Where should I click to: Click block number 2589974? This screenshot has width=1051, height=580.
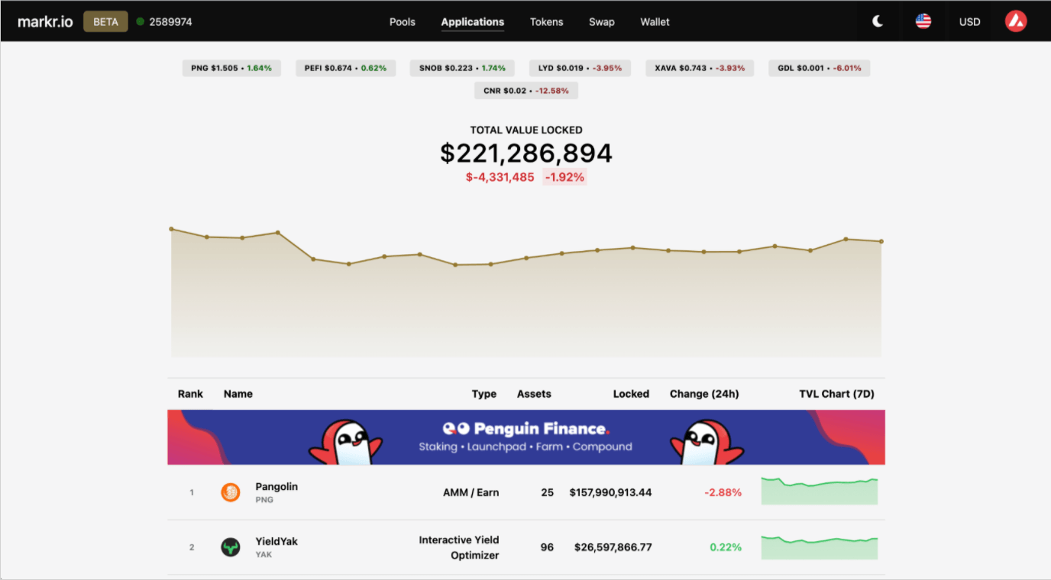(x=170, y=21)
